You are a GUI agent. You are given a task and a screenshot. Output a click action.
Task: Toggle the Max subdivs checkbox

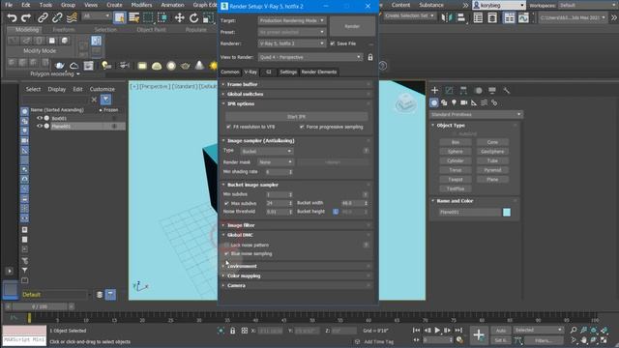[226, 203]
